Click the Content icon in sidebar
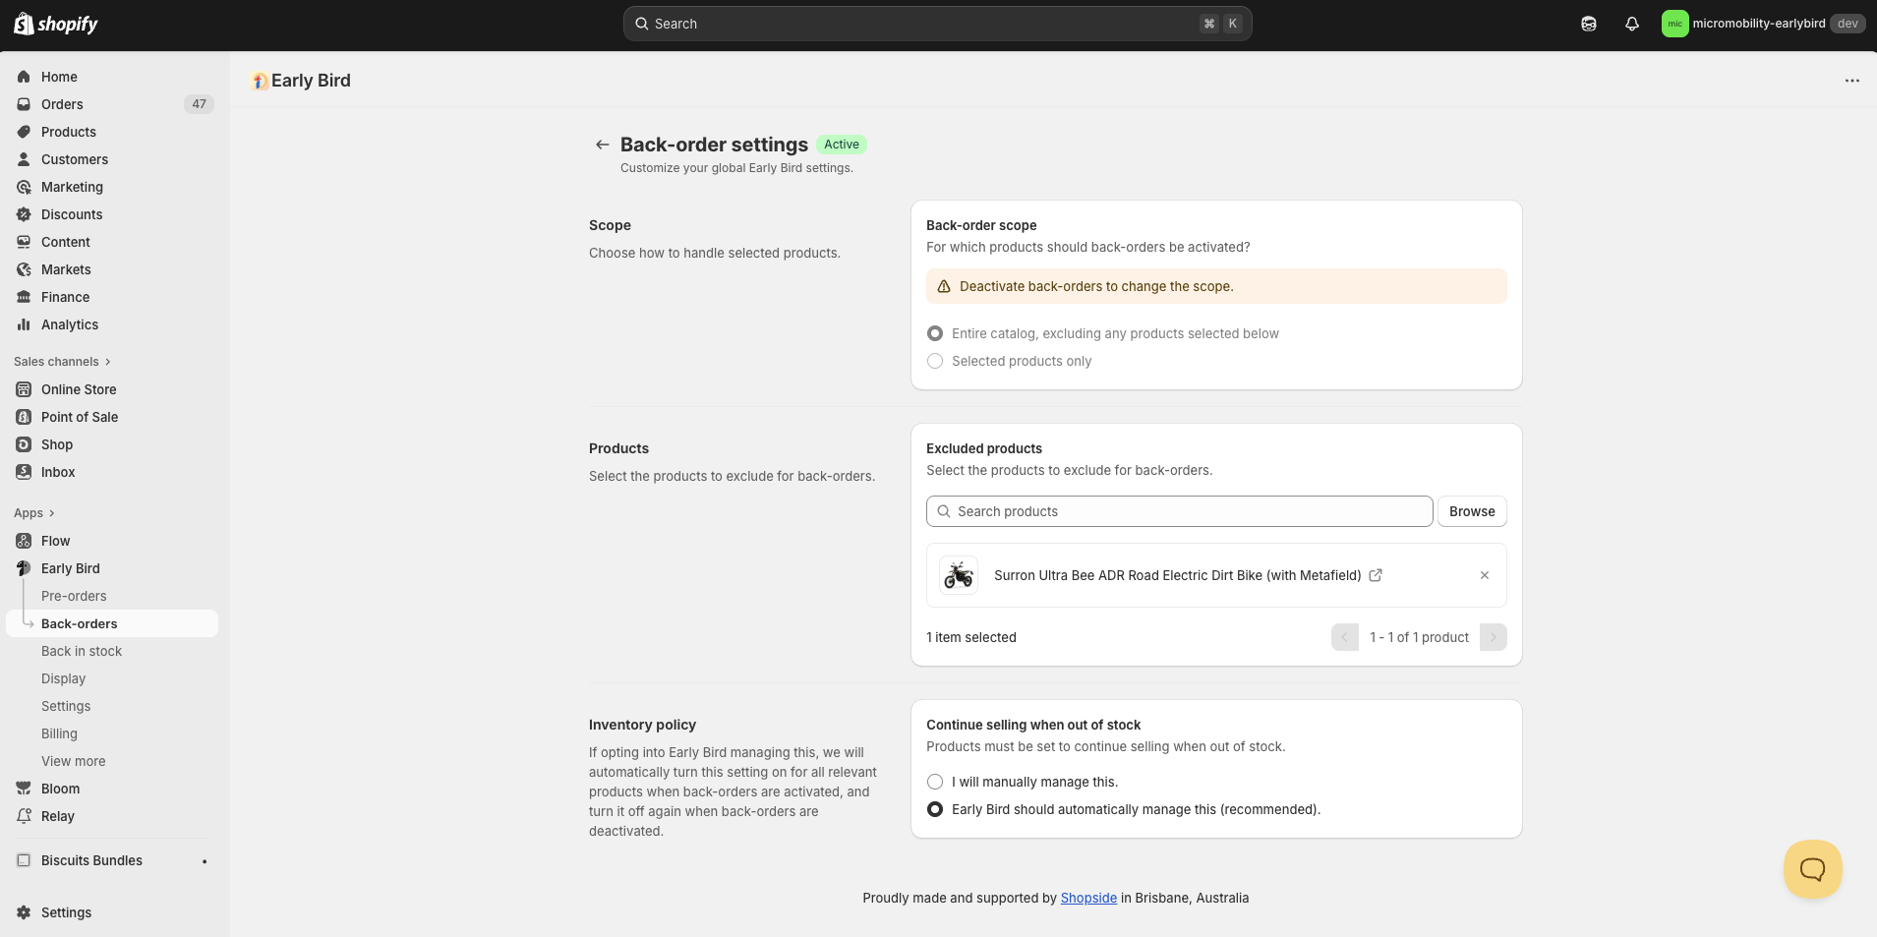Screen dimensions: 1877x937 pos(24,242)
